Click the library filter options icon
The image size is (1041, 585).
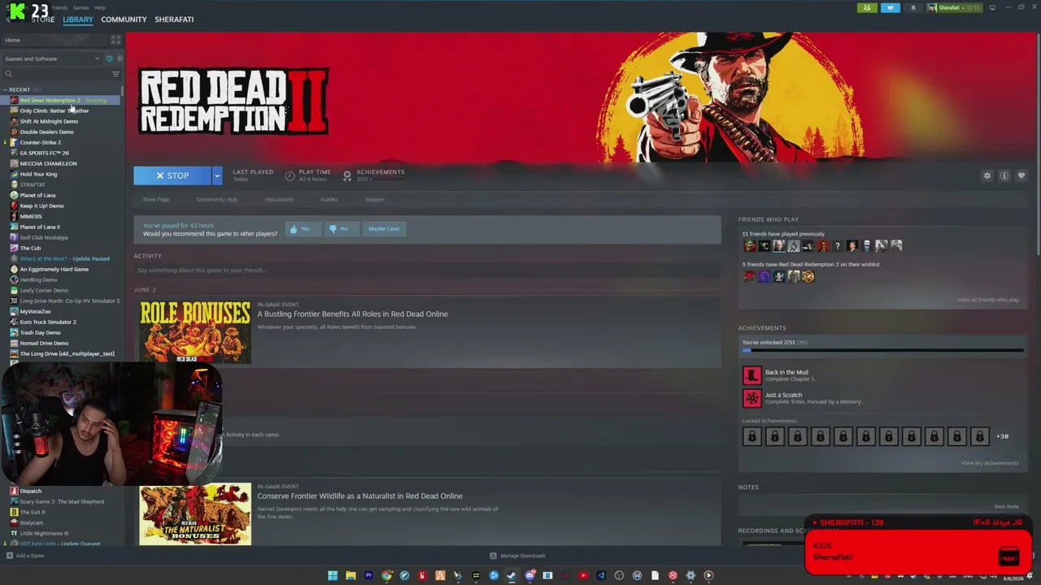click(115, 74)
